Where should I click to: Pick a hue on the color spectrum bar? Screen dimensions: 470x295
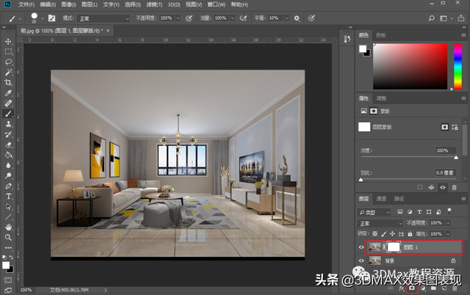458,67
